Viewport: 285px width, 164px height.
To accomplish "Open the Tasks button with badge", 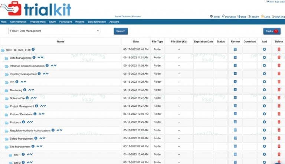I will pyautogui.click(x=272, y=31).
